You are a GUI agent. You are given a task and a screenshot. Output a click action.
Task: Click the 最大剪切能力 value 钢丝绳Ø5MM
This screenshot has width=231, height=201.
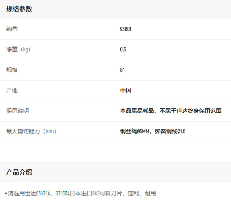coord(135,131)
